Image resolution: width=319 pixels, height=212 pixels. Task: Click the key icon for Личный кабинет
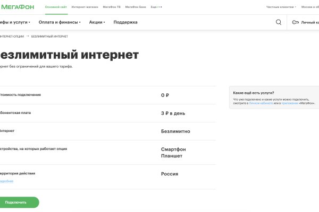tap(295, 22)
